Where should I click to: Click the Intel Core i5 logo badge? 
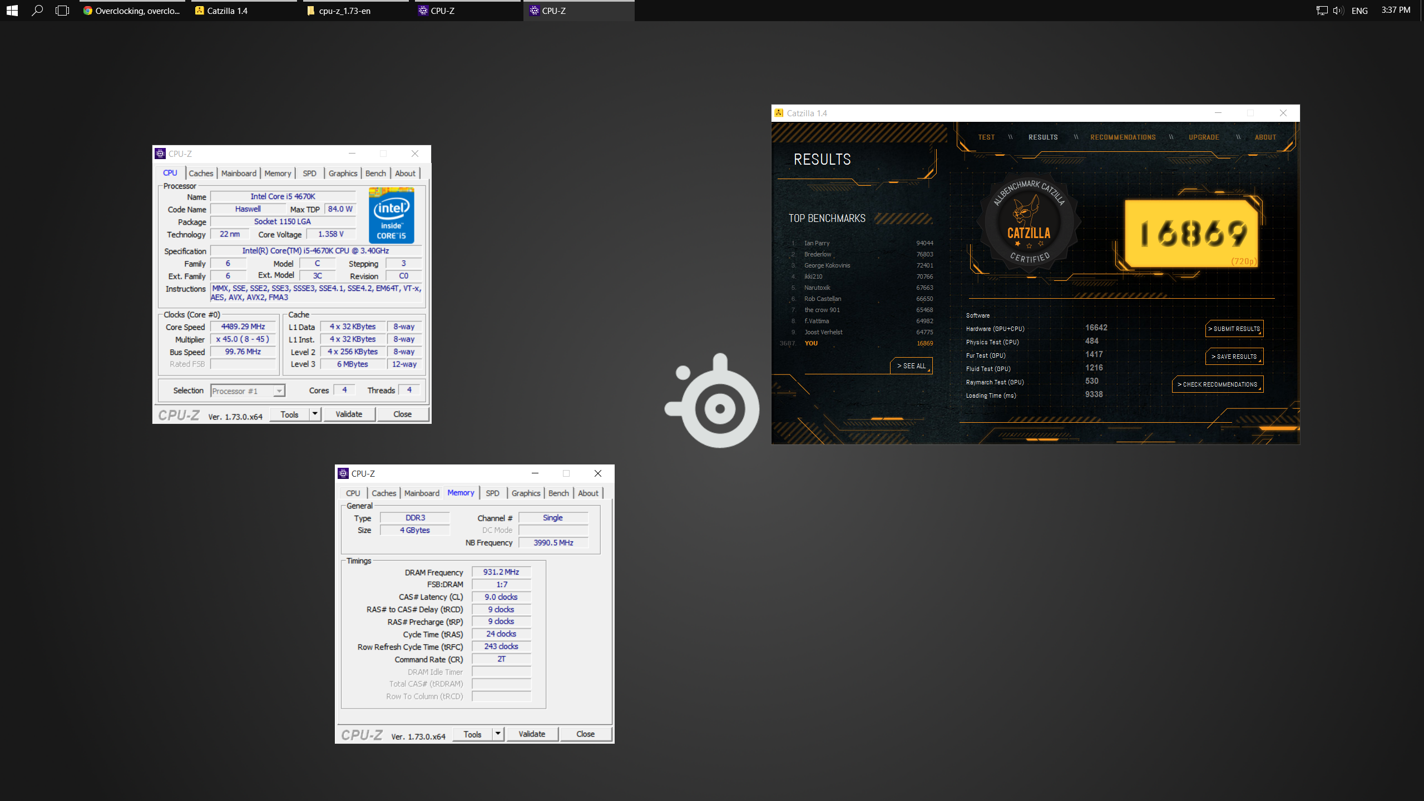click(391, 215)
